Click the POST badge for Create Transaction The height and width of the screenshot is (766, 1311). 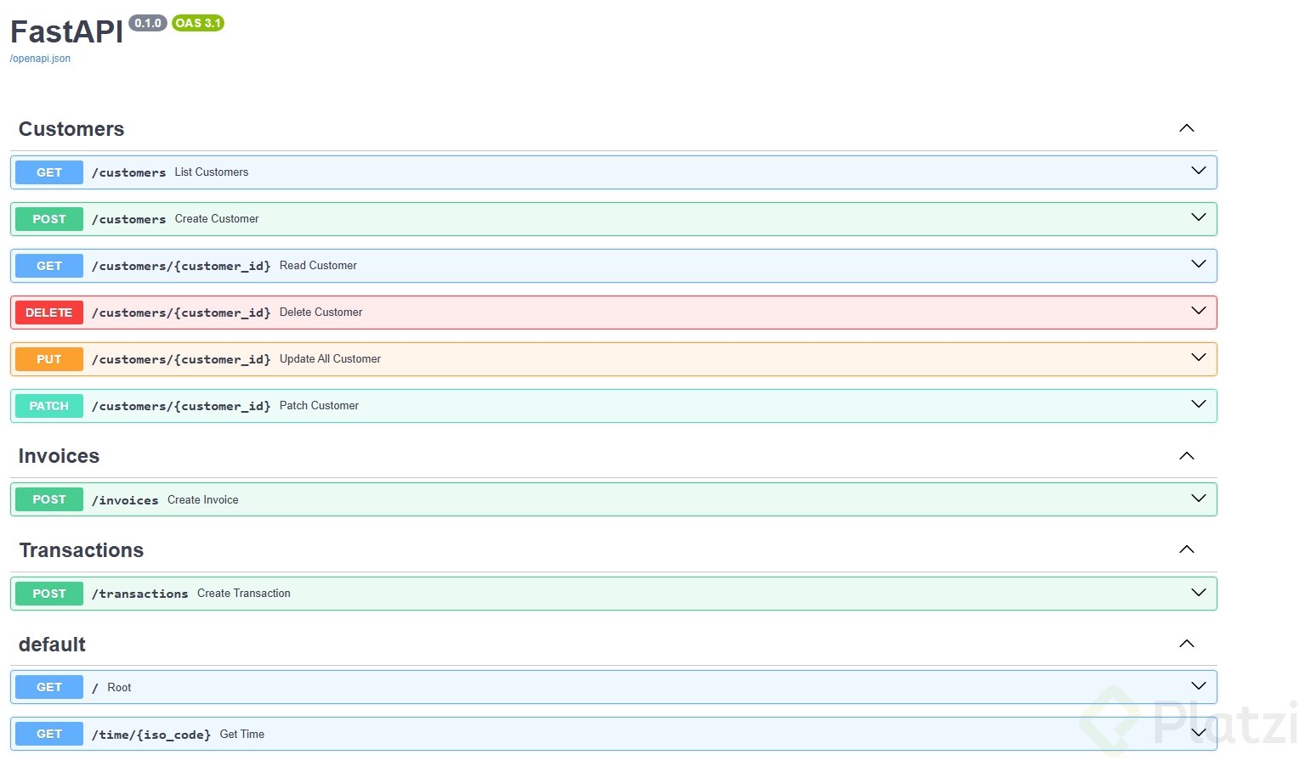click(49, 594)
